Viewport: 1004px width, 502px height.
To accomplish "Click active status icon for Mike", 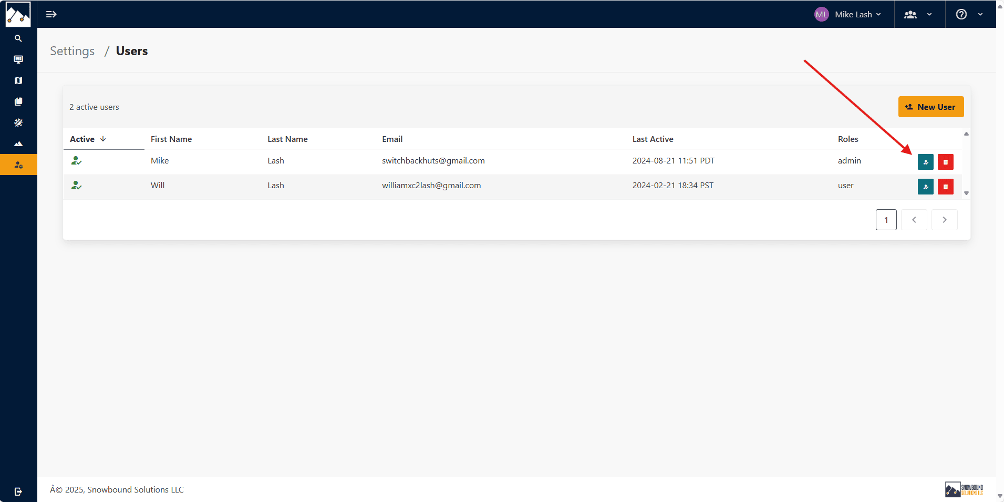I will tap(76, 161).
